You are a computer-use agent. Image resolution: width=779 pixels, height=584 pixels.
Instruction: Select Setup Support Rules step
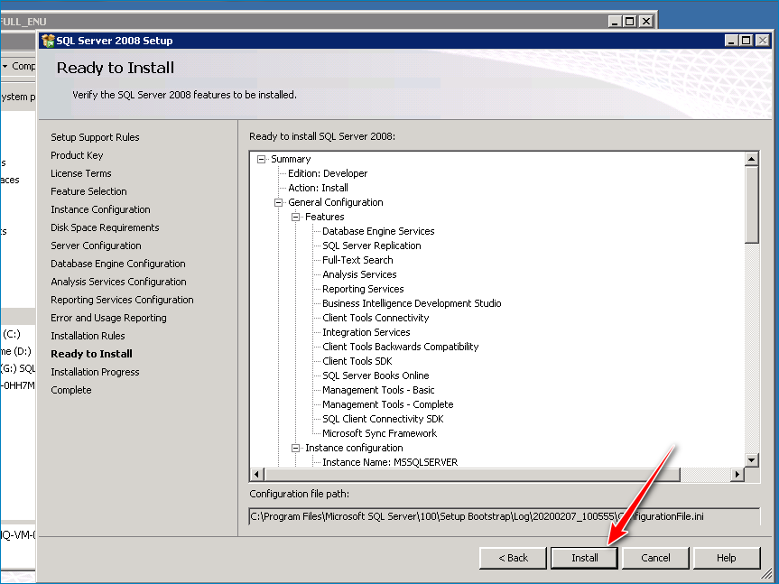coord(95,137)
